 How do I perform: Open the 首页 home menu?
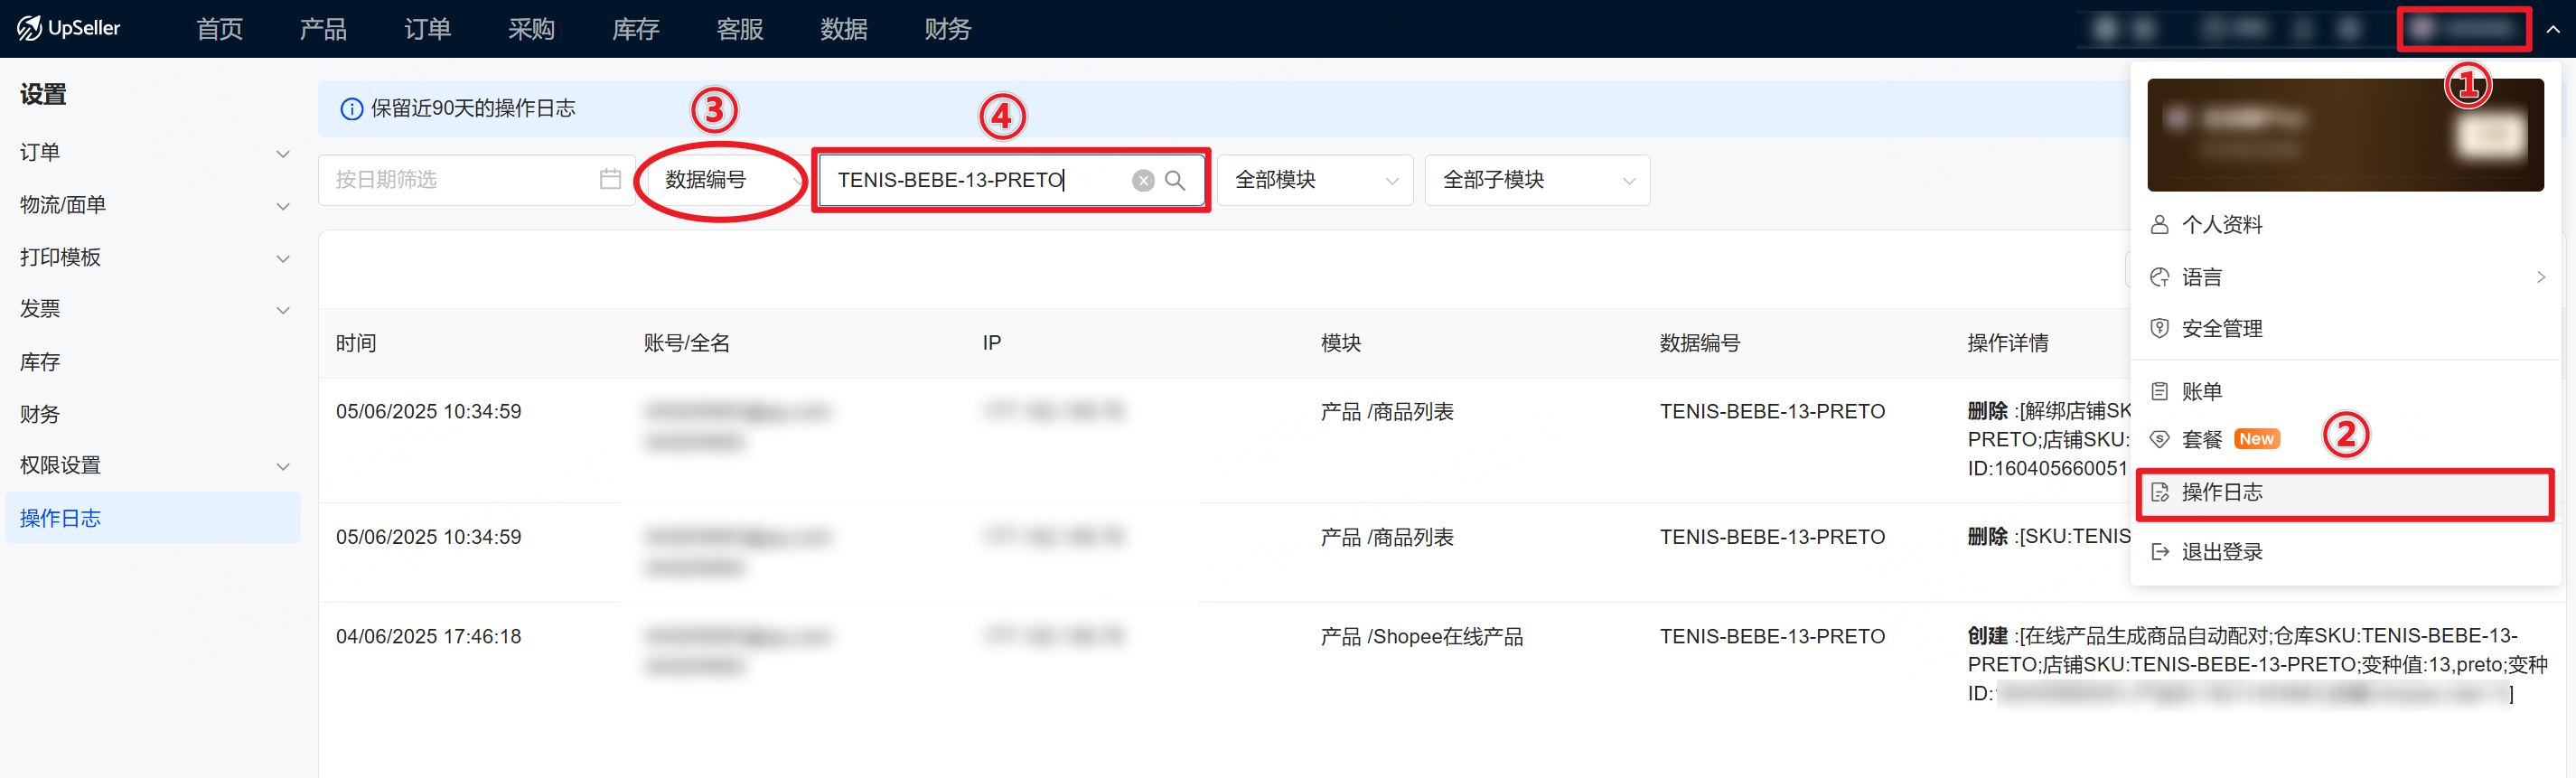click(x=219, y=29)
